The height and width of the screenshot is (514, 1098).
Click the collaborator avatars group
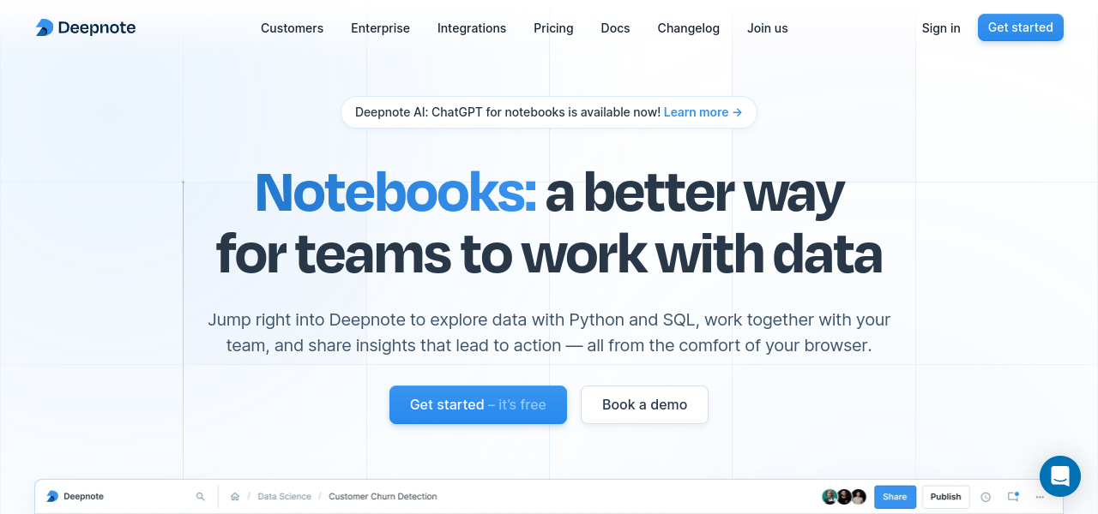point(844,497)
